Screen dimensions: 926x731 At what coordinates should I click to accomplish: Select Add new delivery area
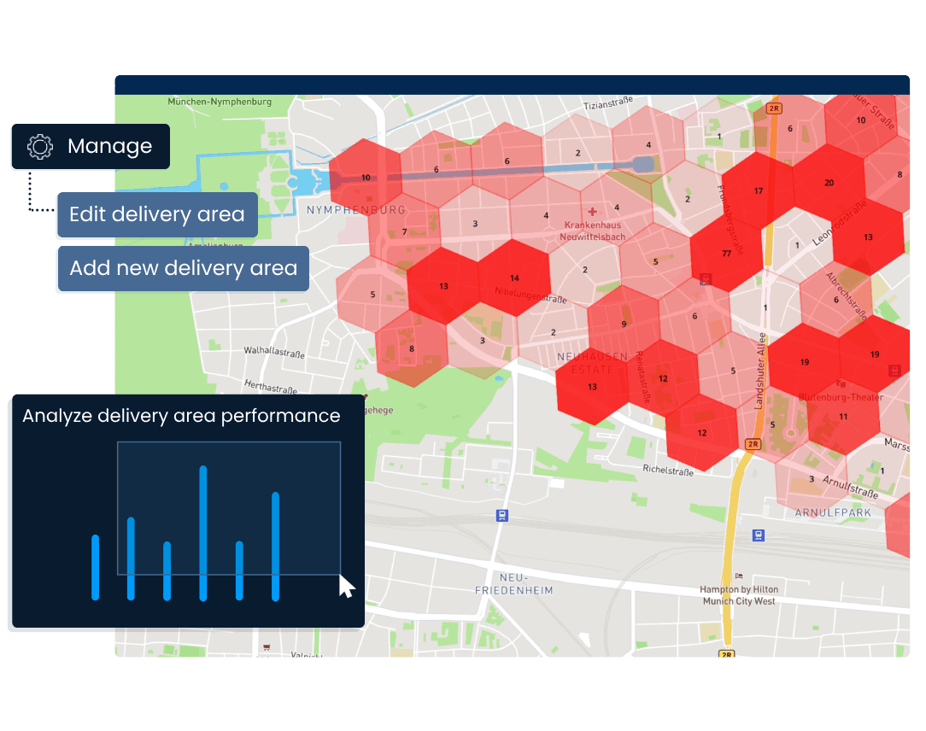tap(182, 268)
